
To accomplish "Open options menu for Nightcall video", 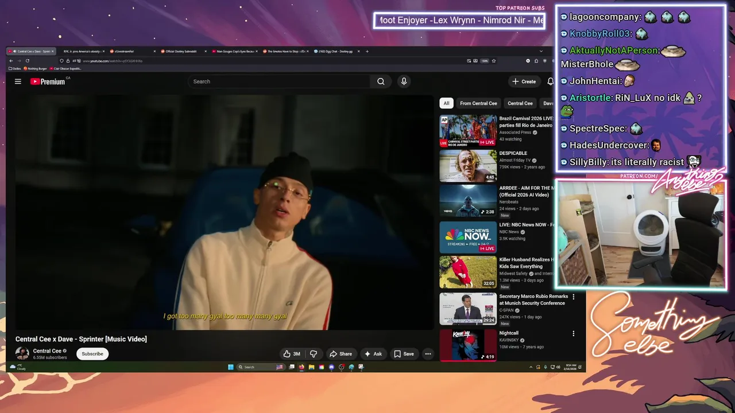I will (x=573, y=333).
